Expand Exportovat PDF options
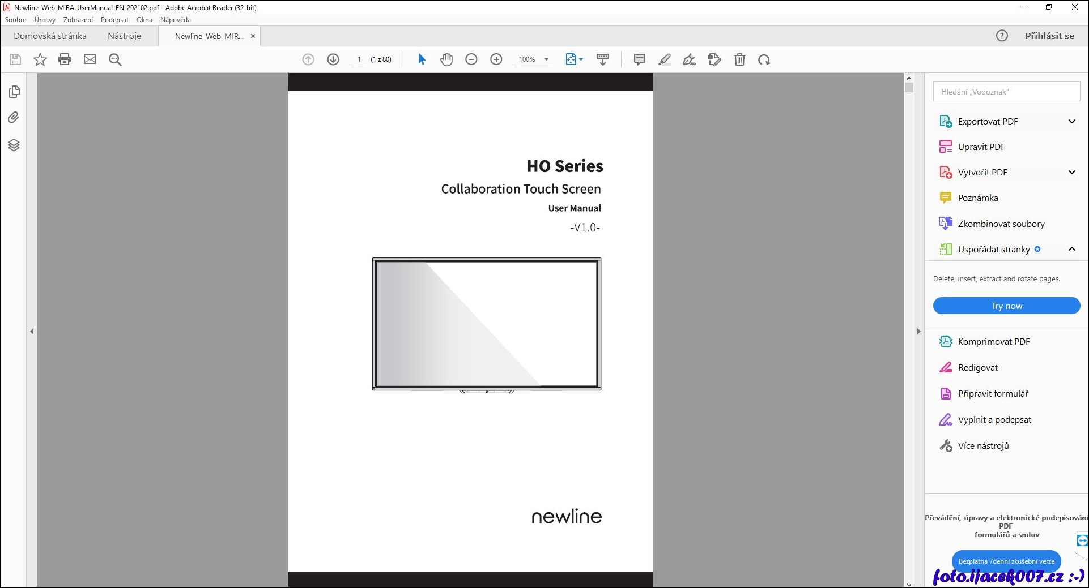This screenshot has height=588, width=1089. tap(1071, 121)
